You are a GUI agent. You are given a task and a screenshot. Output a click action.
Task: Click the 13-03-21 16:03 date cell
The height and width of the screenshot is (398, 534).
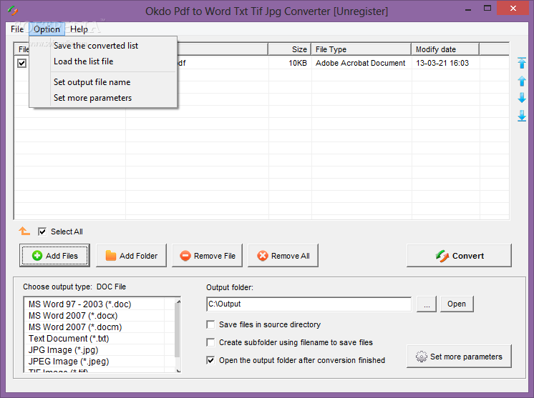pos(442,63)
